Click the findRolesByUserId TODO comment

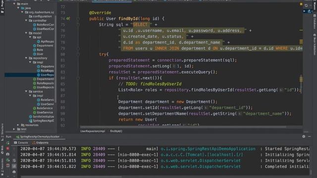tap(150, 84)
